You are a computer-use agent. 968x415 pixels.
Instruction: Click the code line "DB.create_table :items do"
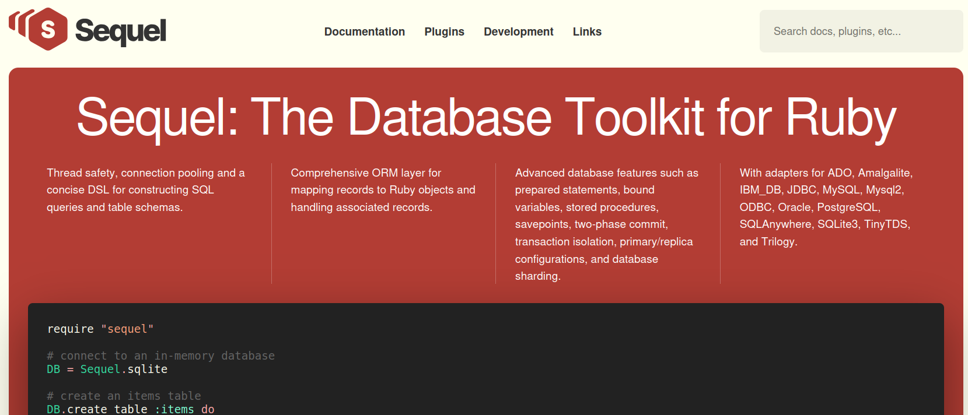pos(131,409)
